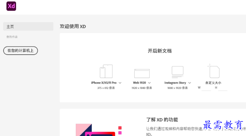Click the 自定义大小 label
Viewport: 246px width, 136px height.
point(213,83)
